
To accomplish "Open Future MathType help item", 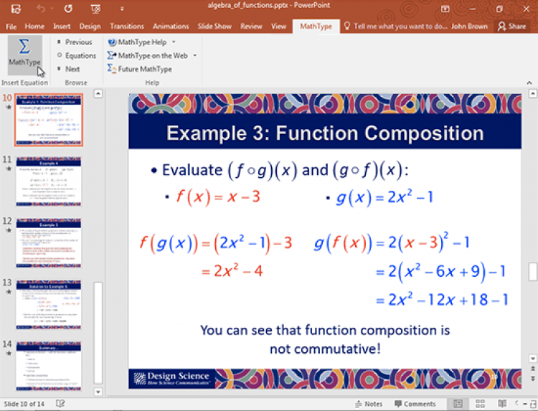I will pyautogui.click(x=139, y=69).
